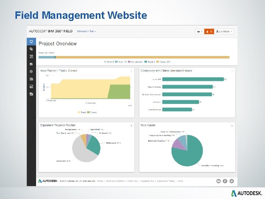The height and width of the screenshot is (199, 265).
Task: Open the About footer link
Action: (x=180, y=181)
